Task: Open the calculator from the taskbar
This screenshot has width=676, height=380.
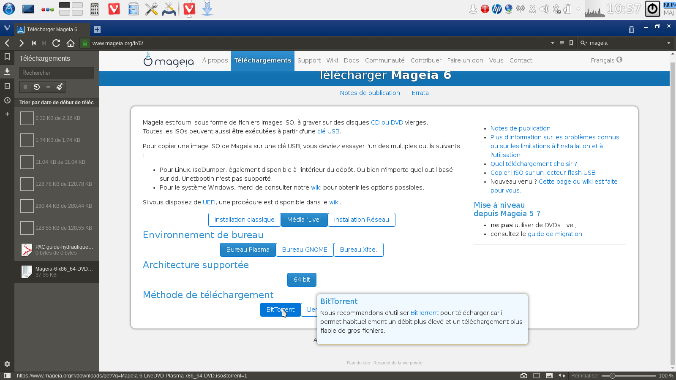Action: (x=95, y=9)
